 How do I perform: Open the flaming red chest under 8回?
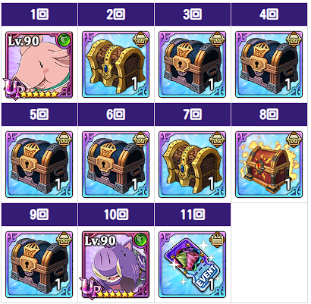[x=269, y=165]
